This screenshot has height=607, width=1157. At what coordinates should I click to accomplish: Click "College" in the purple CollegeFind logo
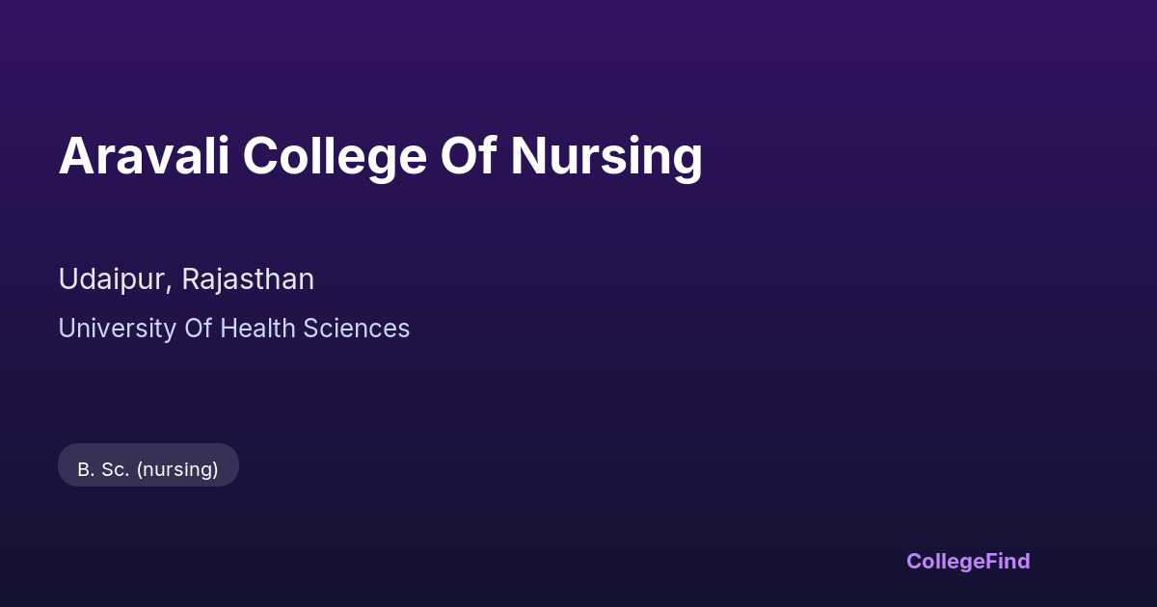(945, 561)
